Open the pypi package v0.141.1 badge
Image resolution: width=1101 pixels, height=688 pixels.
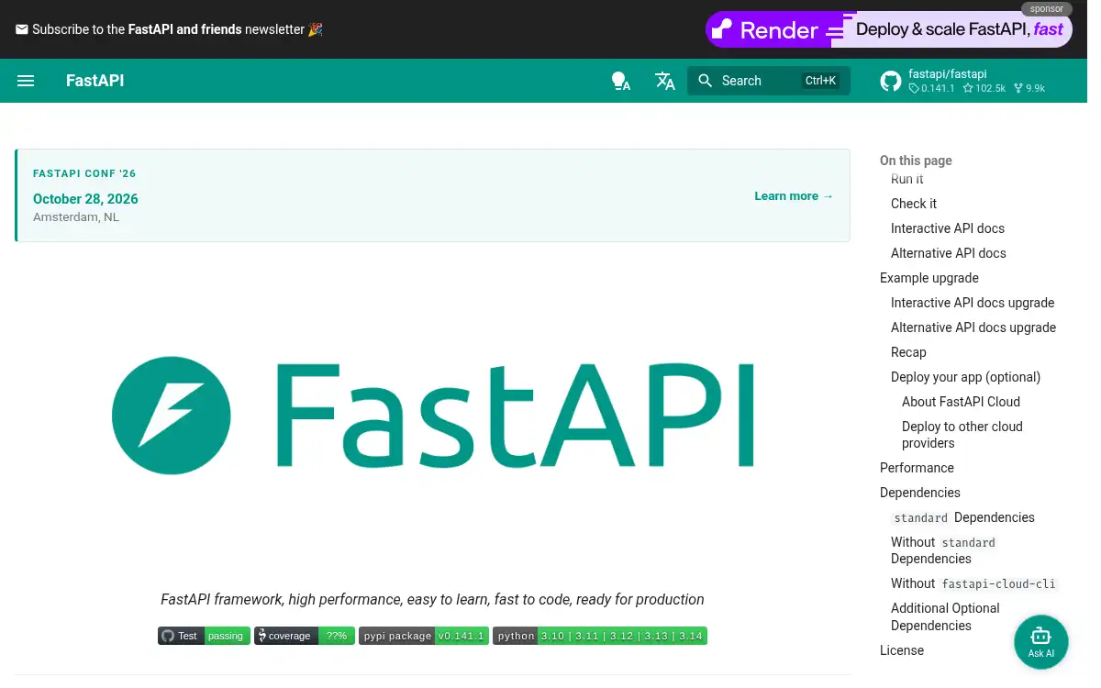[424, 636]
